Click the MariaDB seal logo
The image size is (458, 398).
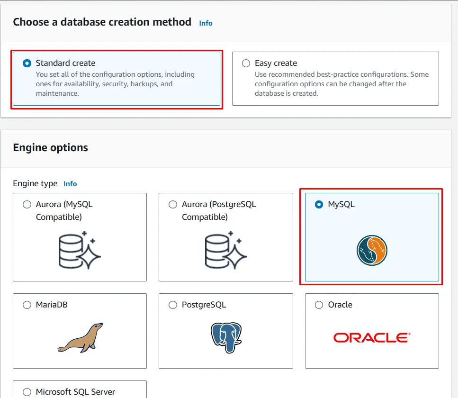coord(81,337)
